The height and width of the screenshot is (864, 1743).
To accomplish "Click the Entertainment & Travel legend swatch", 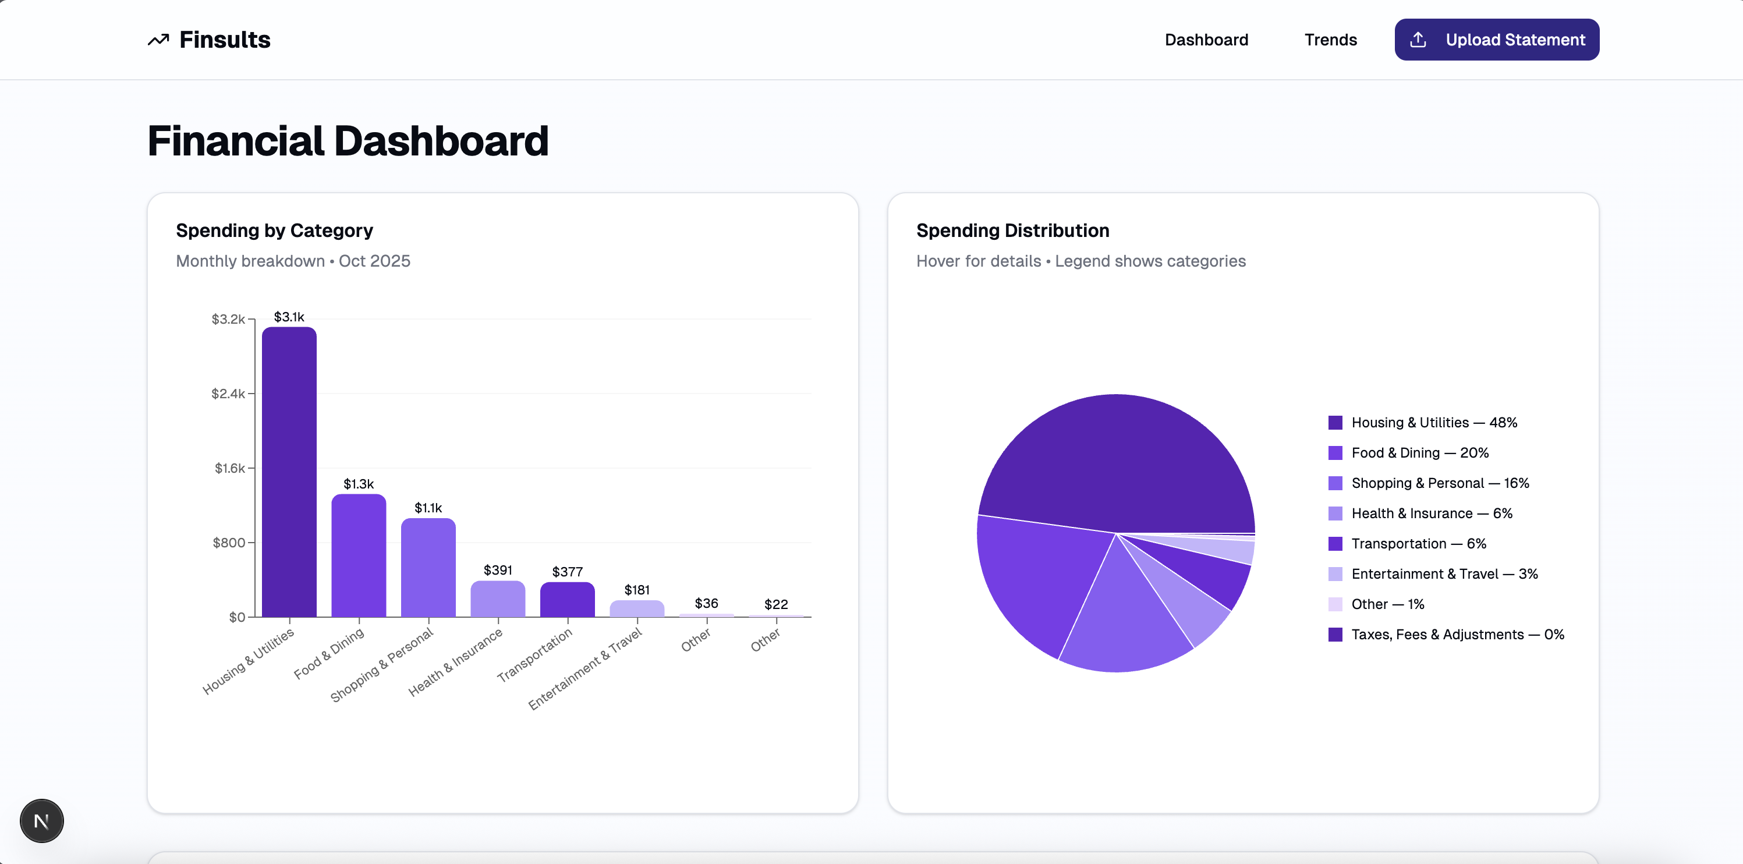I will click(x=1334, y=575).
